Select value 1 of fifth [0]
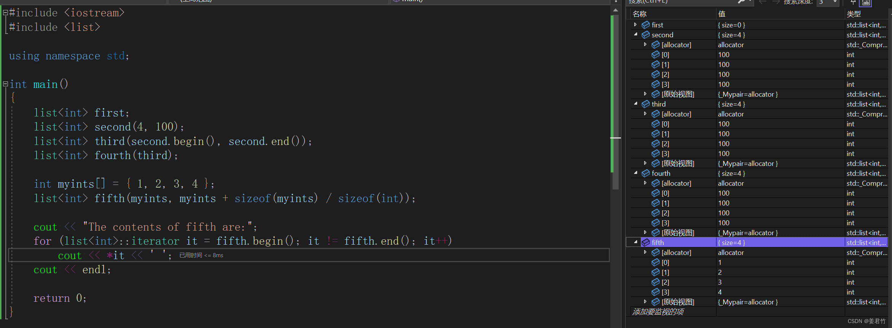The height and width of the screenshot is (328, 892). point(720,262)
